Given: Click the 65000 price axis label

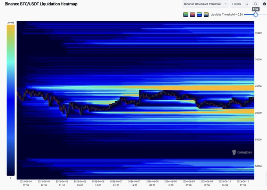Looking at the screenshot, I should tap(258, 86).
